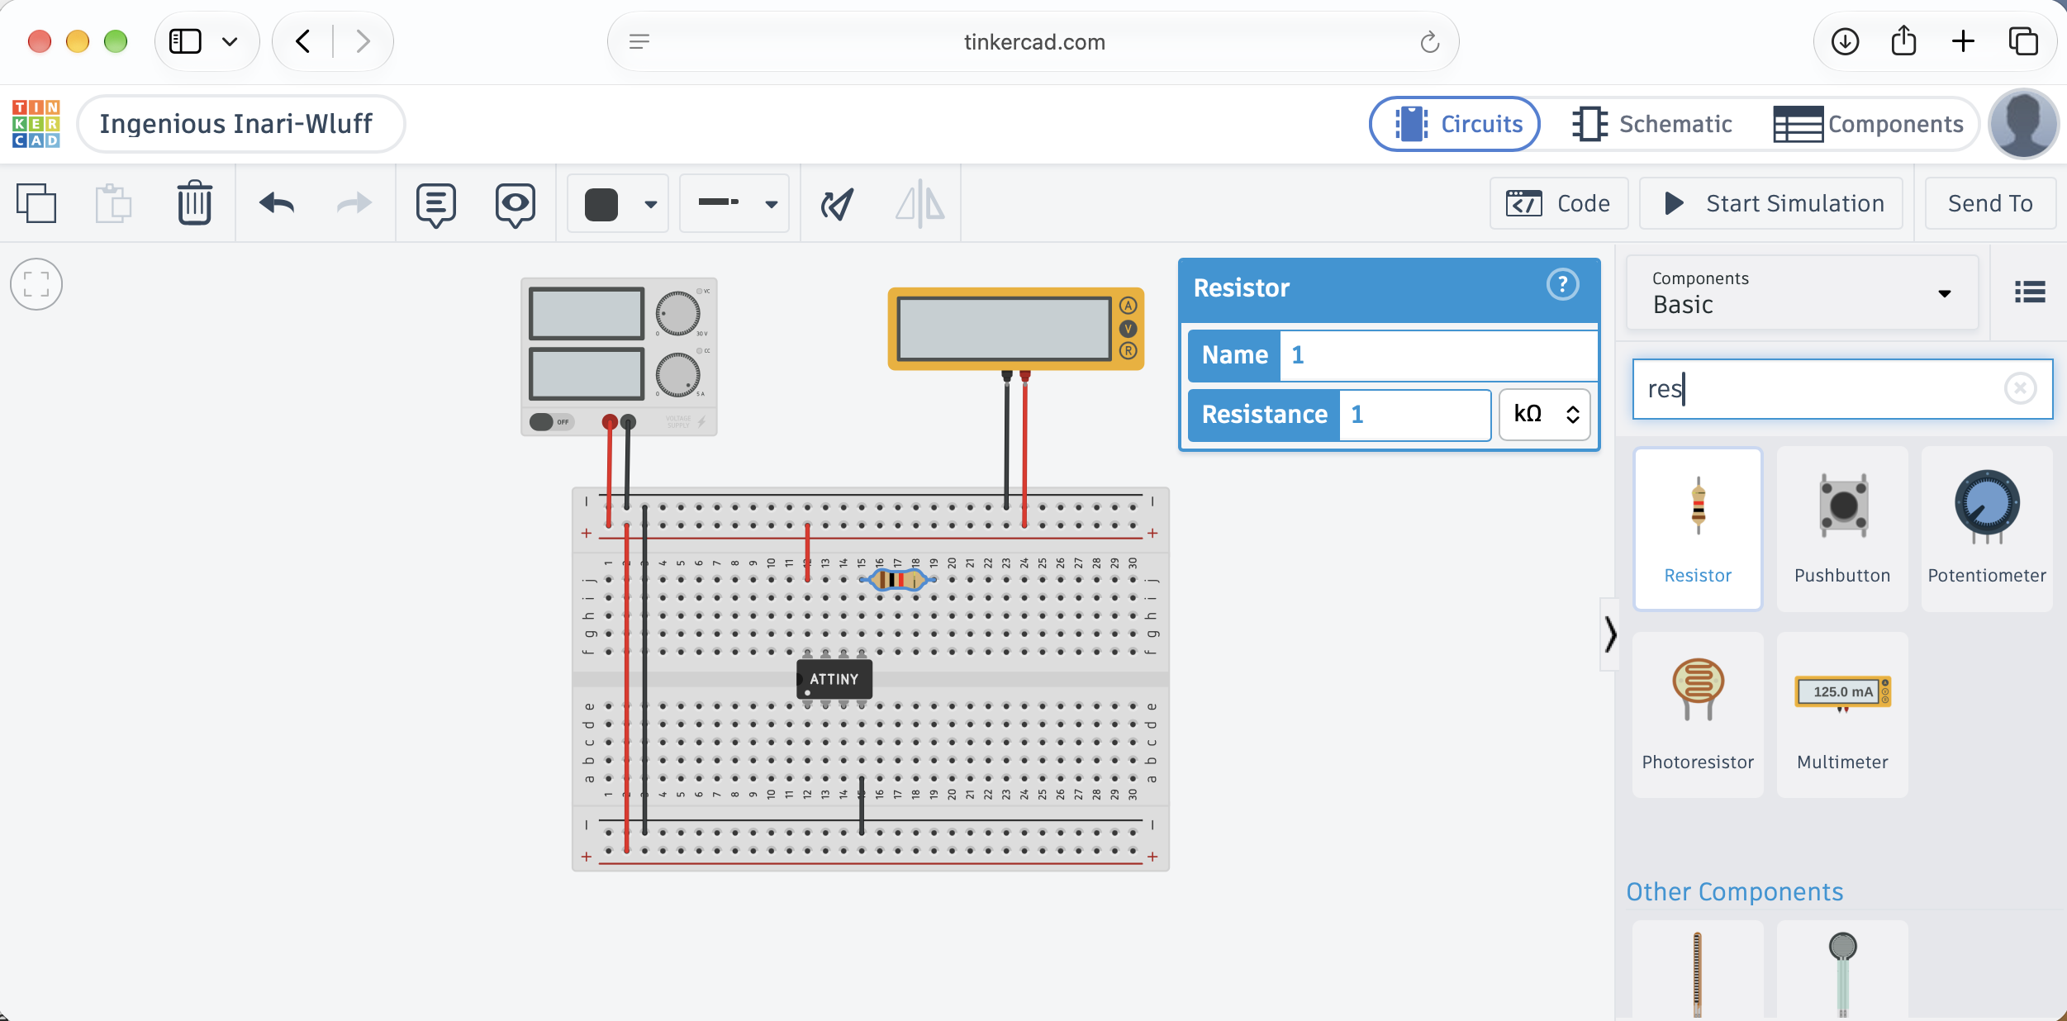The height and width of the screenshot is (1021, 2067).
Task: Click the Start Simulation button
Action: click(x=1771, y=203)
